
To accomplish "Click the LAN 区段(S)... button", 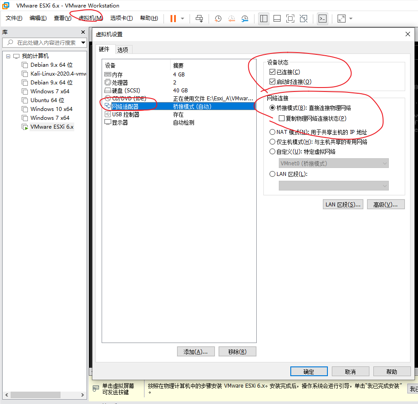I will [x=343, y=204].
